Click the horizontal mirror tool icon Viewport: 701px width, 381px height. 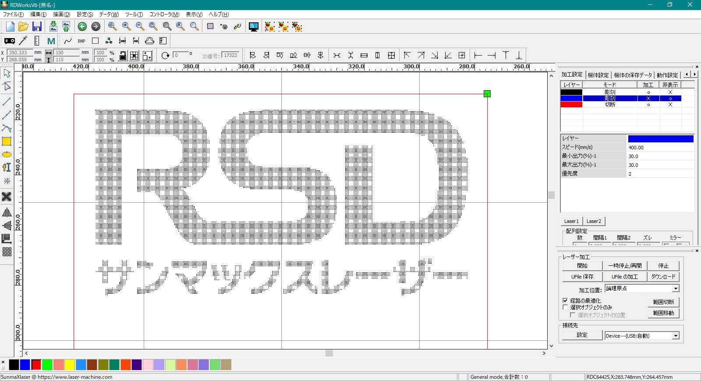coord(7,213)
